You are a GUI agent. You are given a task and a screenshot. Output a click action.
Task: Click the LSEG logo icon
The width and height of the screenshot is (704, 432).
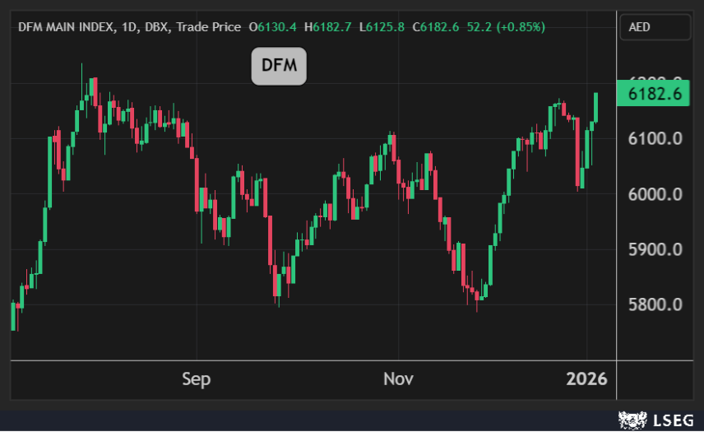pos(632,420)
